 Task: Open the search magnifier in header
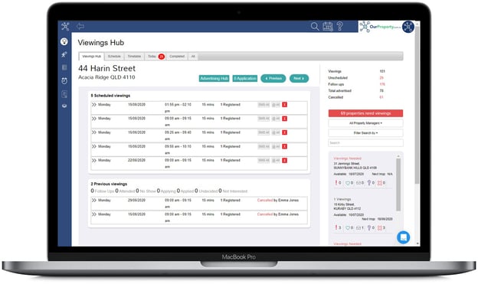(x=315, y=27)
